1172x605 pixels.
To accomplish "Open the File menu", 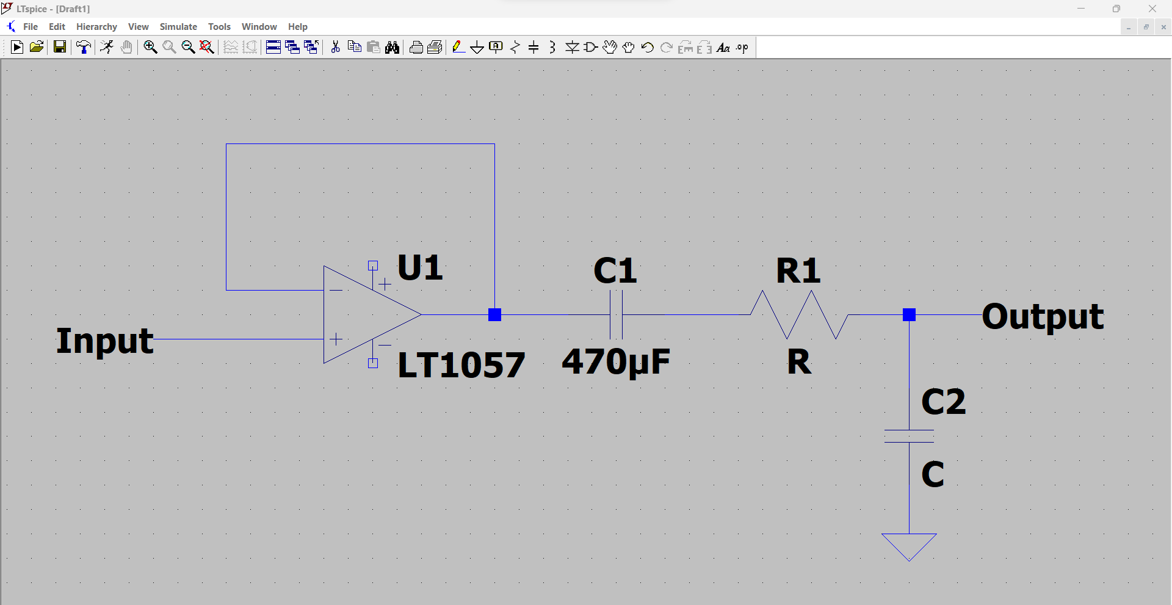I will pos(31,27).
